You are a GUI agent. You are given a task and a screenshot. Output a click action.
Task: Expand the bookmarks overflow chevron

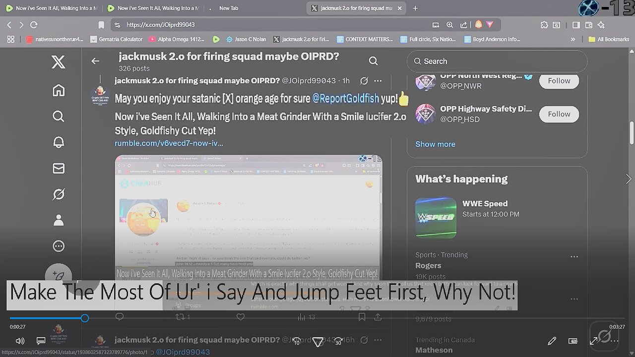[x=573, y=39]
